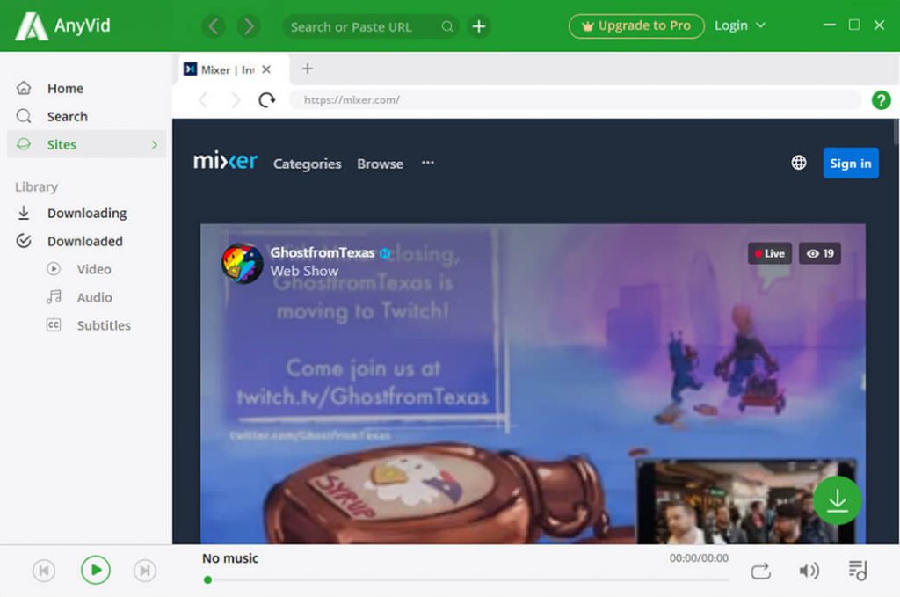The width and height of the screenshot is (900, 597).
Task: Click the volume speaker icon
Action: click(809, 571)
